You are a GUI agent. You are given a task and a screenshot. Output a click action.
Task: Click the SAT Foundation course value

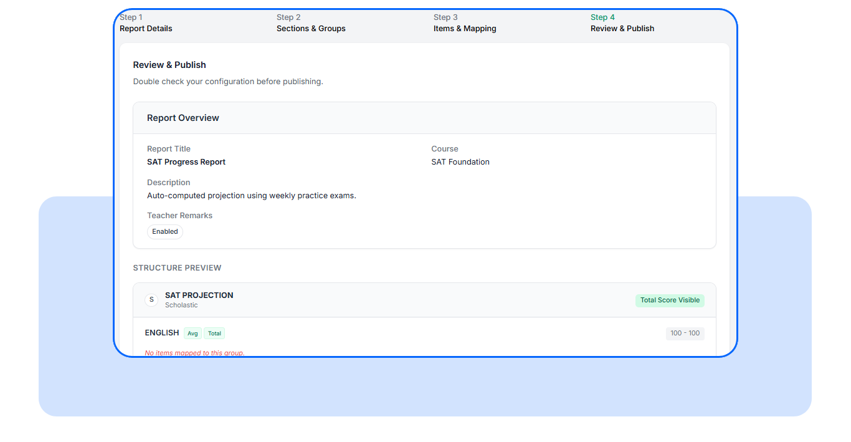(x=460, y=162)
